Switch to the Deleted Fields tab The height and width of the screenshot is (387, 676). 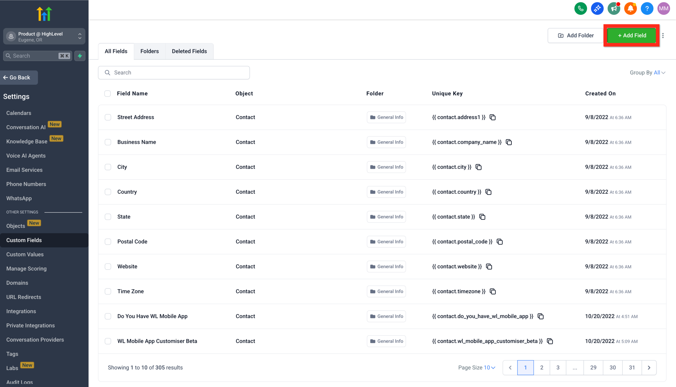tap(189, 51)
